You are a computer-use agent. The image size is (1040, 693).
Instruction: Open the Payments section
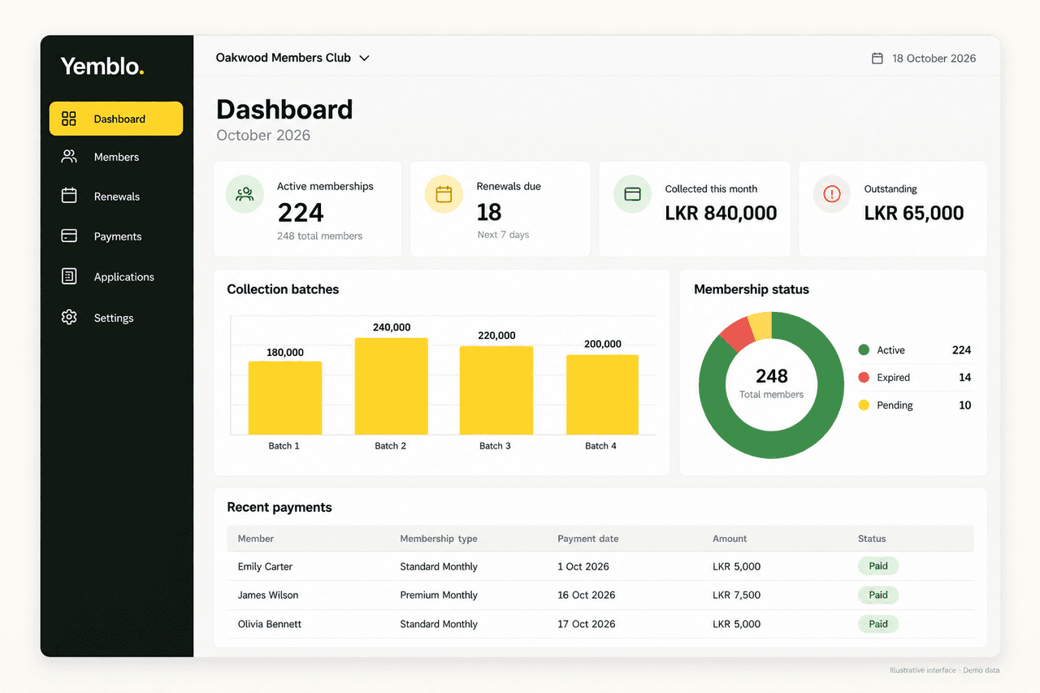(116, 236)
